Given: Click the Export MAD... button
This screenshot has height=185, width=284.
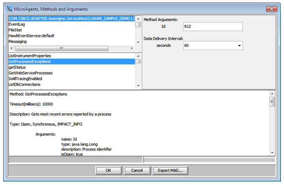Looking at the screenshot, I should [170, 170].
